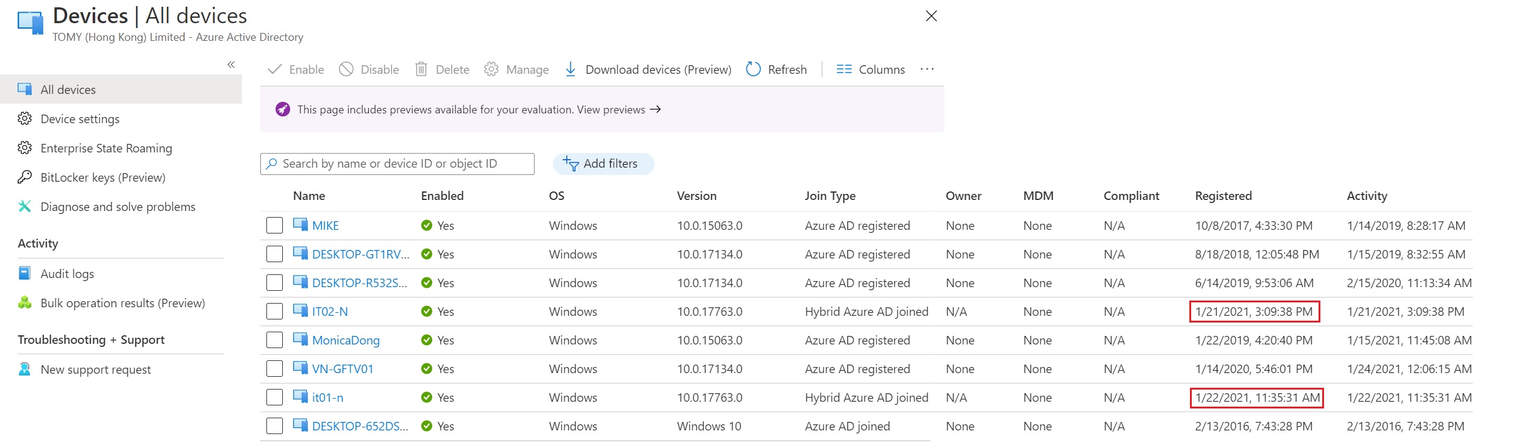The image size is (1524, 442).
Task: Click the Bulk operation results icon
Action: click(x=24, y=302)
